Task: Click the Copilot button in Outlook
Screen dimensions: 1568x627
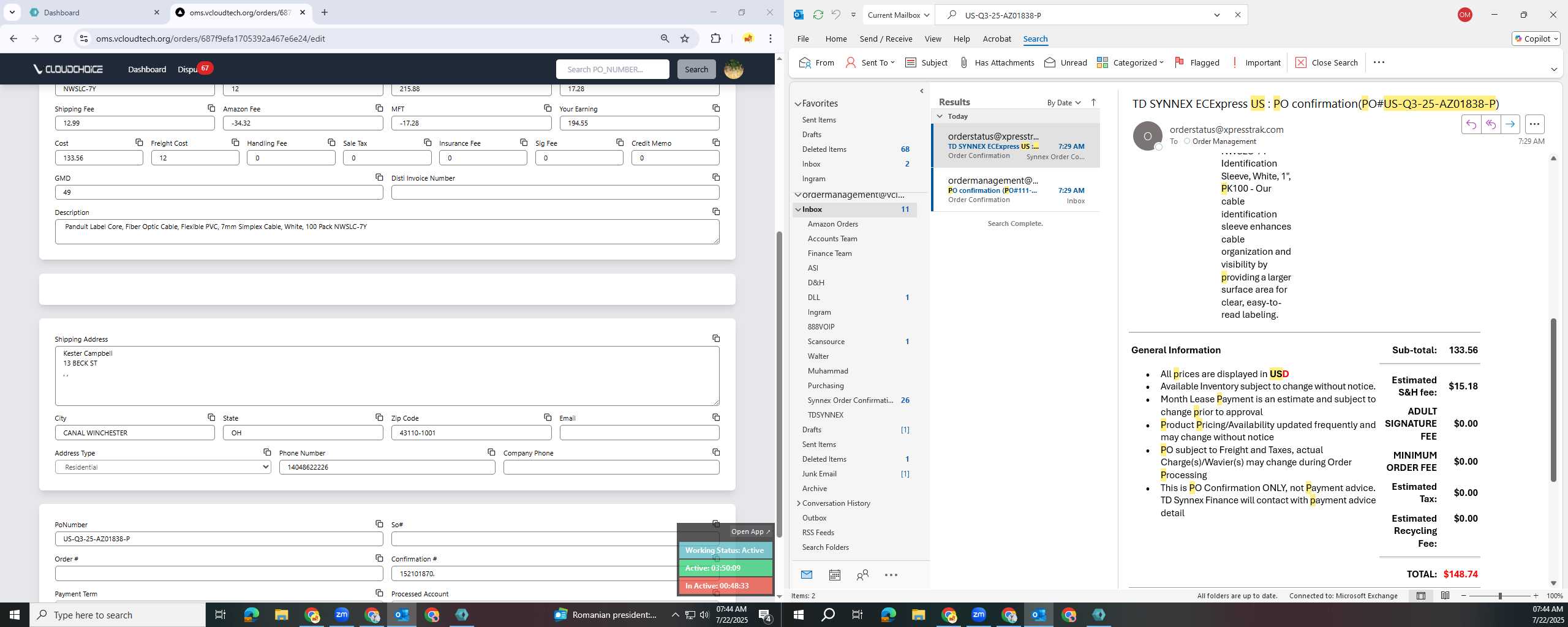Action: (x=1536, y=39)
